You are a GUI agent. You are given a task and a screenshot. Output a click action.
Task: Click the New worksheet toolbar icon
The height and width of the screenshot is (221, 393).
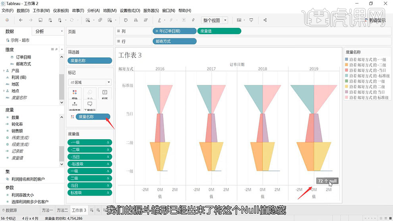(88, 20)
